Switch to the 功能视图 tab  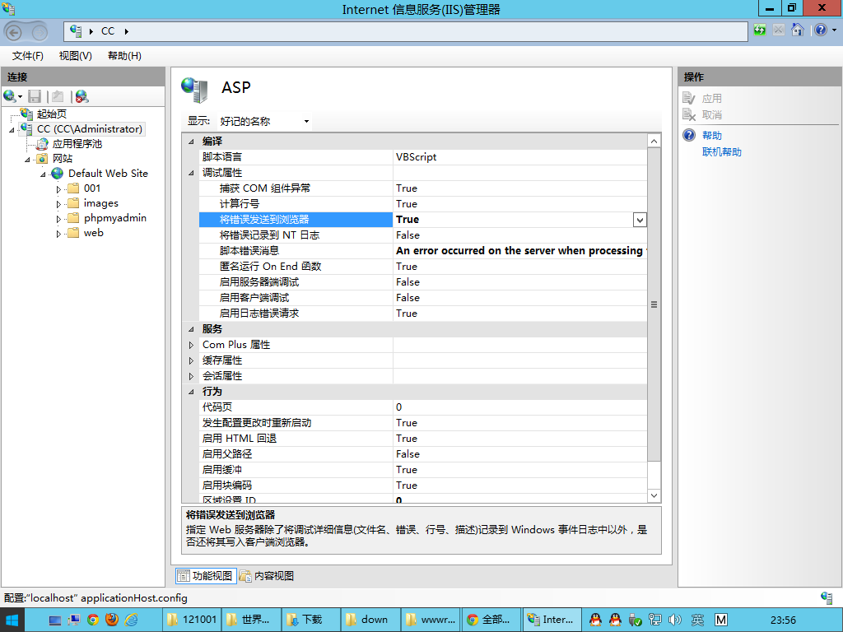tap(206, 575)
